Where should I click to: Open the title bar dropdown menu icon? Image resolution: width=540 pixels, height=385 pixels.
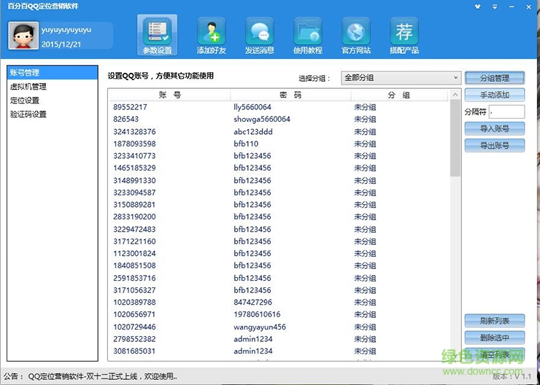click(x=495, y=7)
